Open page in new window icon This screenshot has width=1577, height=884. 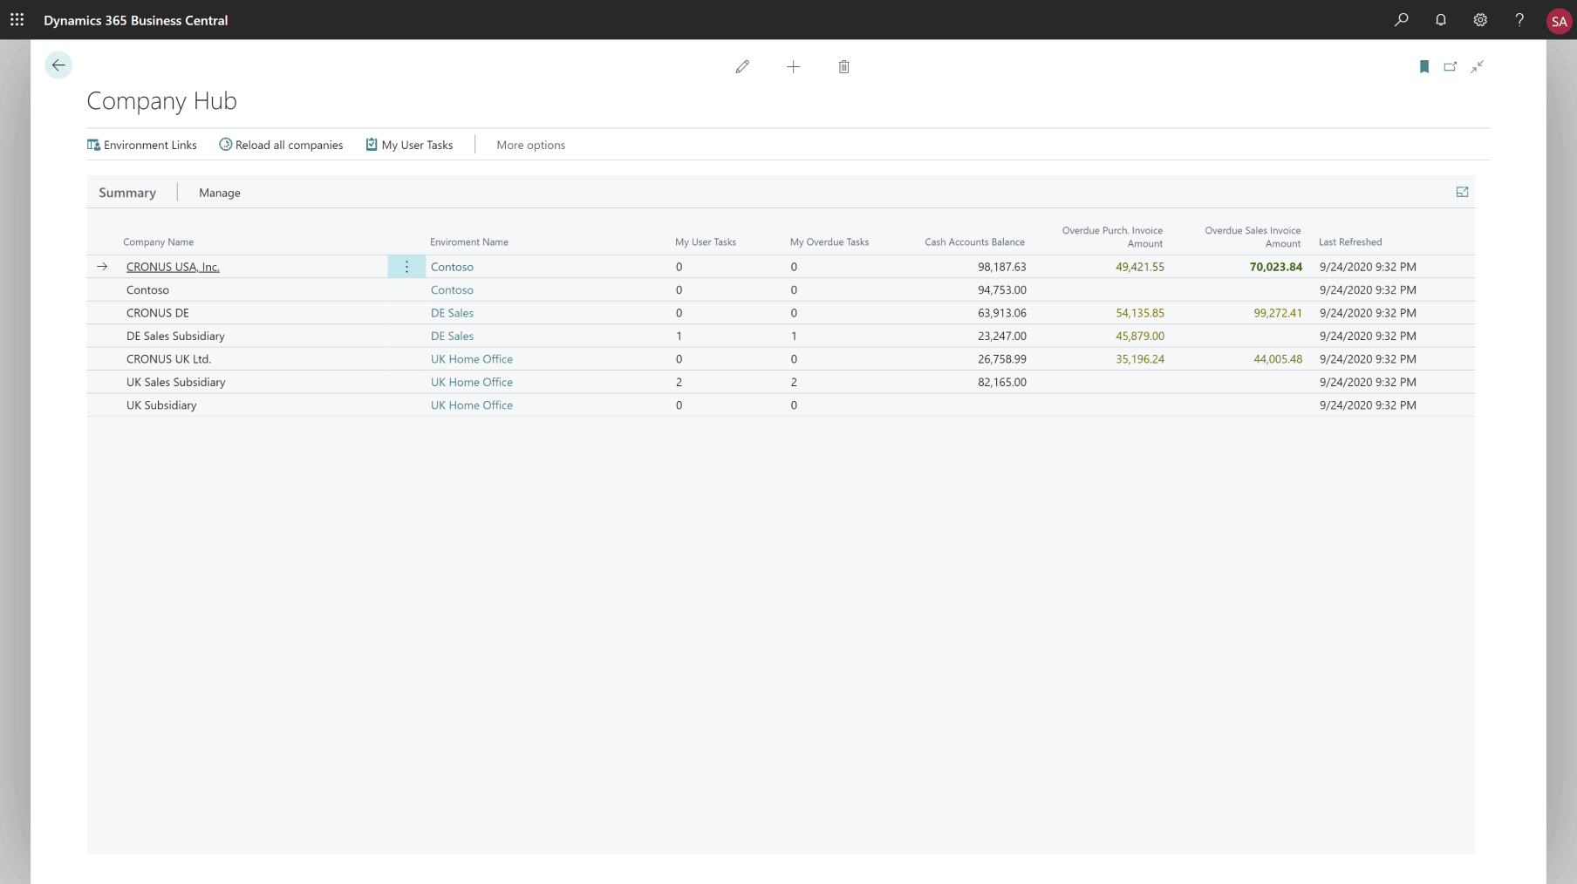[1450, 66]
